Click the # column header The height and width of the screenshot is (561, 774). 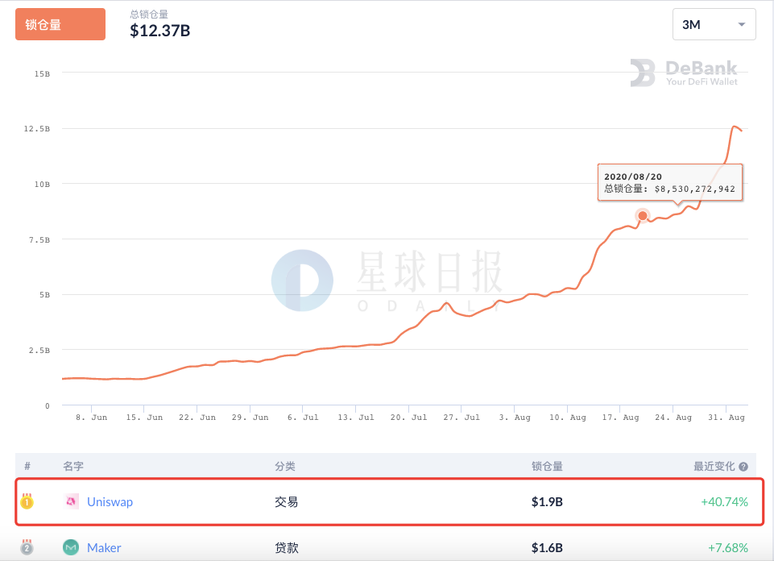coord(27,466)
